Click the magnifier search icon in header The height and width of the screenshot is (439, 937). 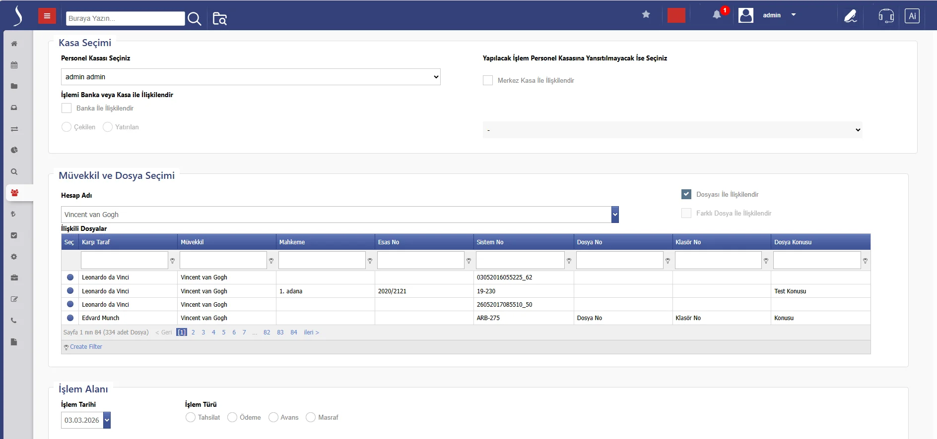(x=195, y=19)
